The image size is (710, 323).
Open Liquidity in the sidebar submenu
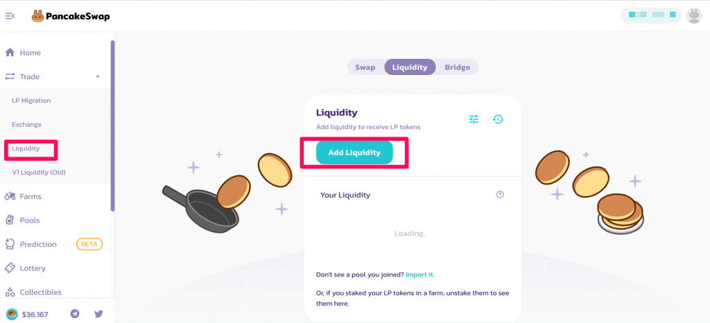click(26, 148)
